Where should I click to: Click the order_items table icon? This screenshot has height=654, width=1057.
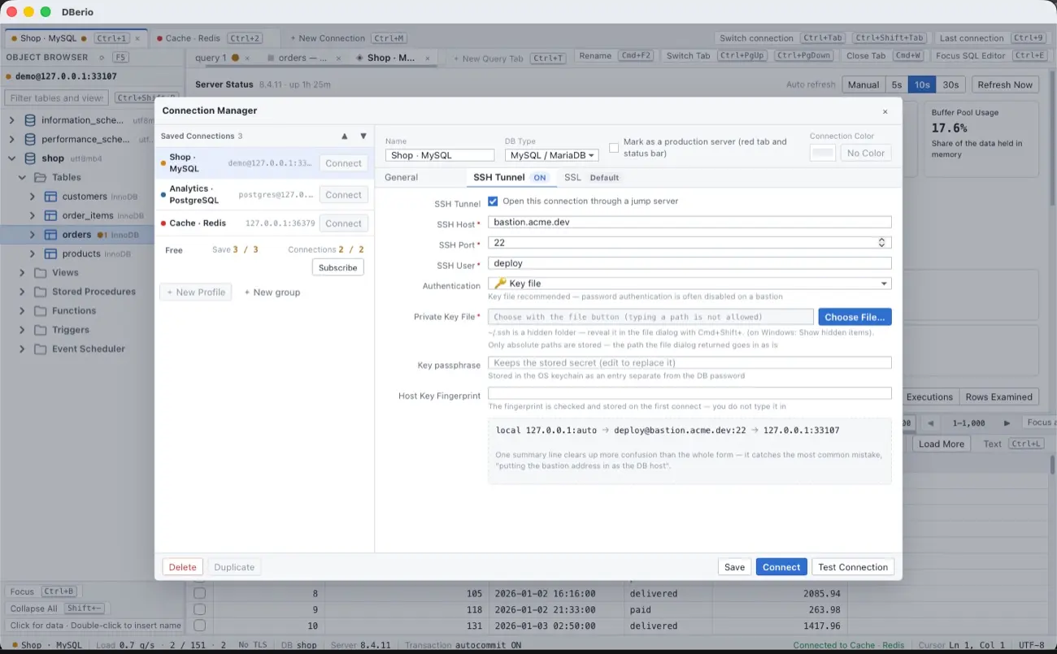50,215
